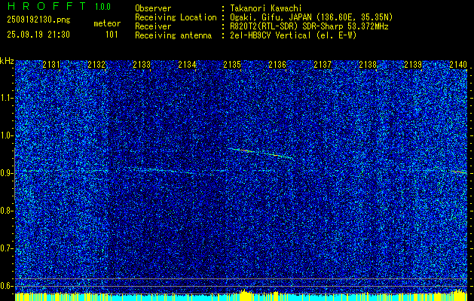This screenshot has height=301, width=474.
Task: Click the 0.9 kHz axis tick label
Action: click(x=6, y=173)
